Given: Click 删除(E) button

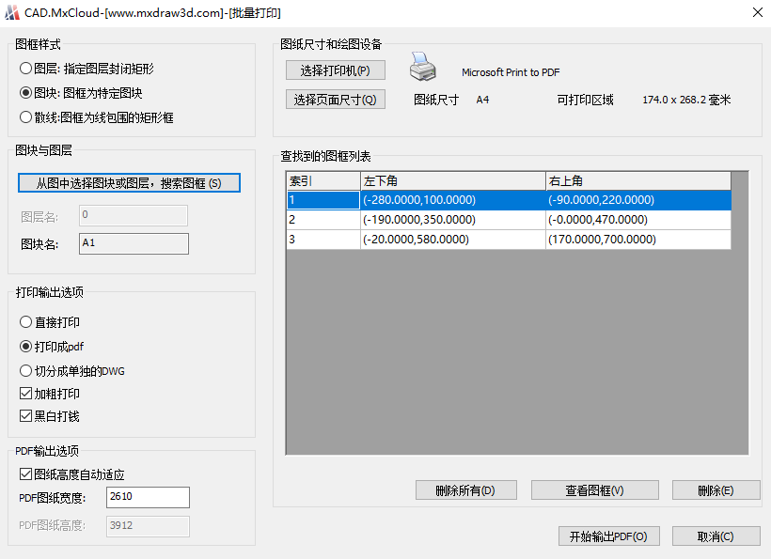Looking at the screenshot, I should 716,490.
